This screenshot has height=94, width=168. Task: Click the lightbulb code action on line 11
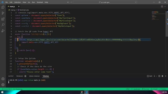[x=18, y=39]
